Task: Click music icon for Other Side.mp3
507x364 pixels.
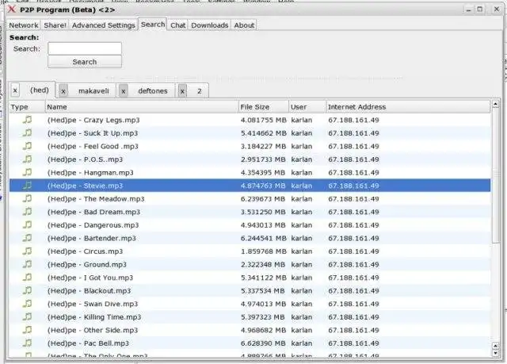Action: [27, 330]
